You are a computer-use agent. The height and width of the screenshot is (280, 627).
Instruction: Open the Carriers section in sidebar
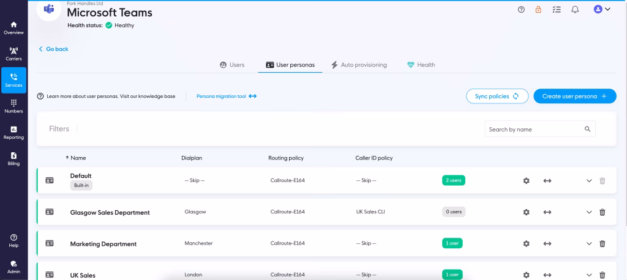pyautogui.click(x=13, y=54)
